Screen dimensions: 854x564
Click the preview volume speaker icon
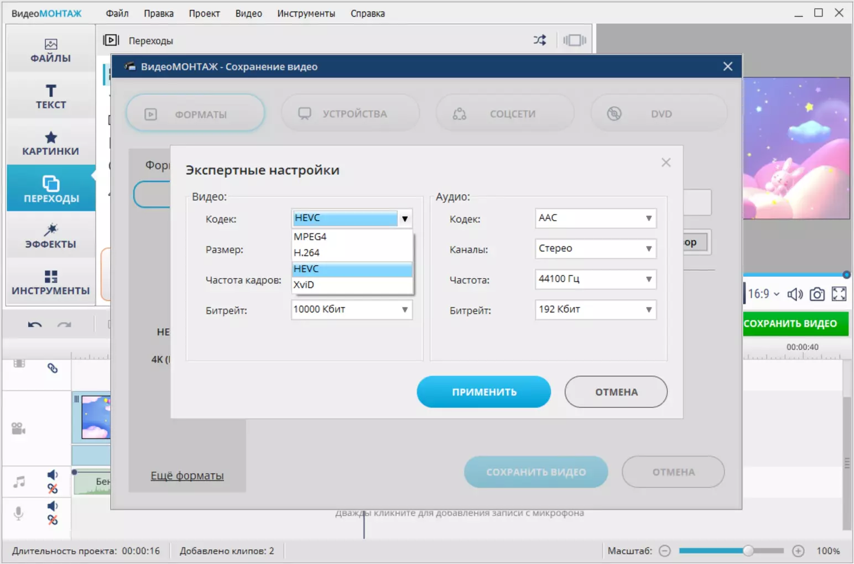(795, 294)
